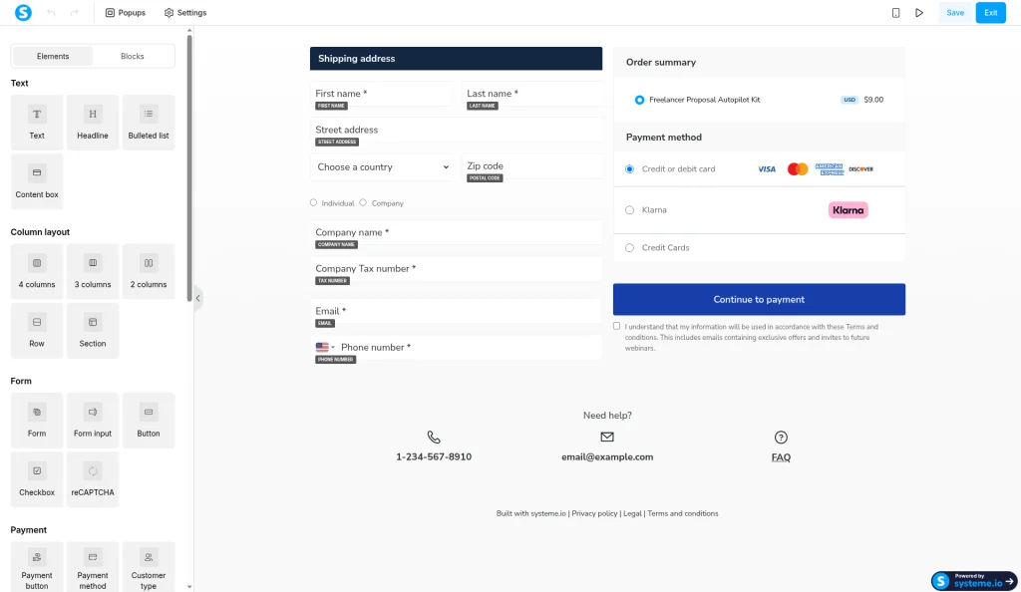Click the envelope email icon
This screenshot has height=592, width=1021.
(x=607, y=437)
